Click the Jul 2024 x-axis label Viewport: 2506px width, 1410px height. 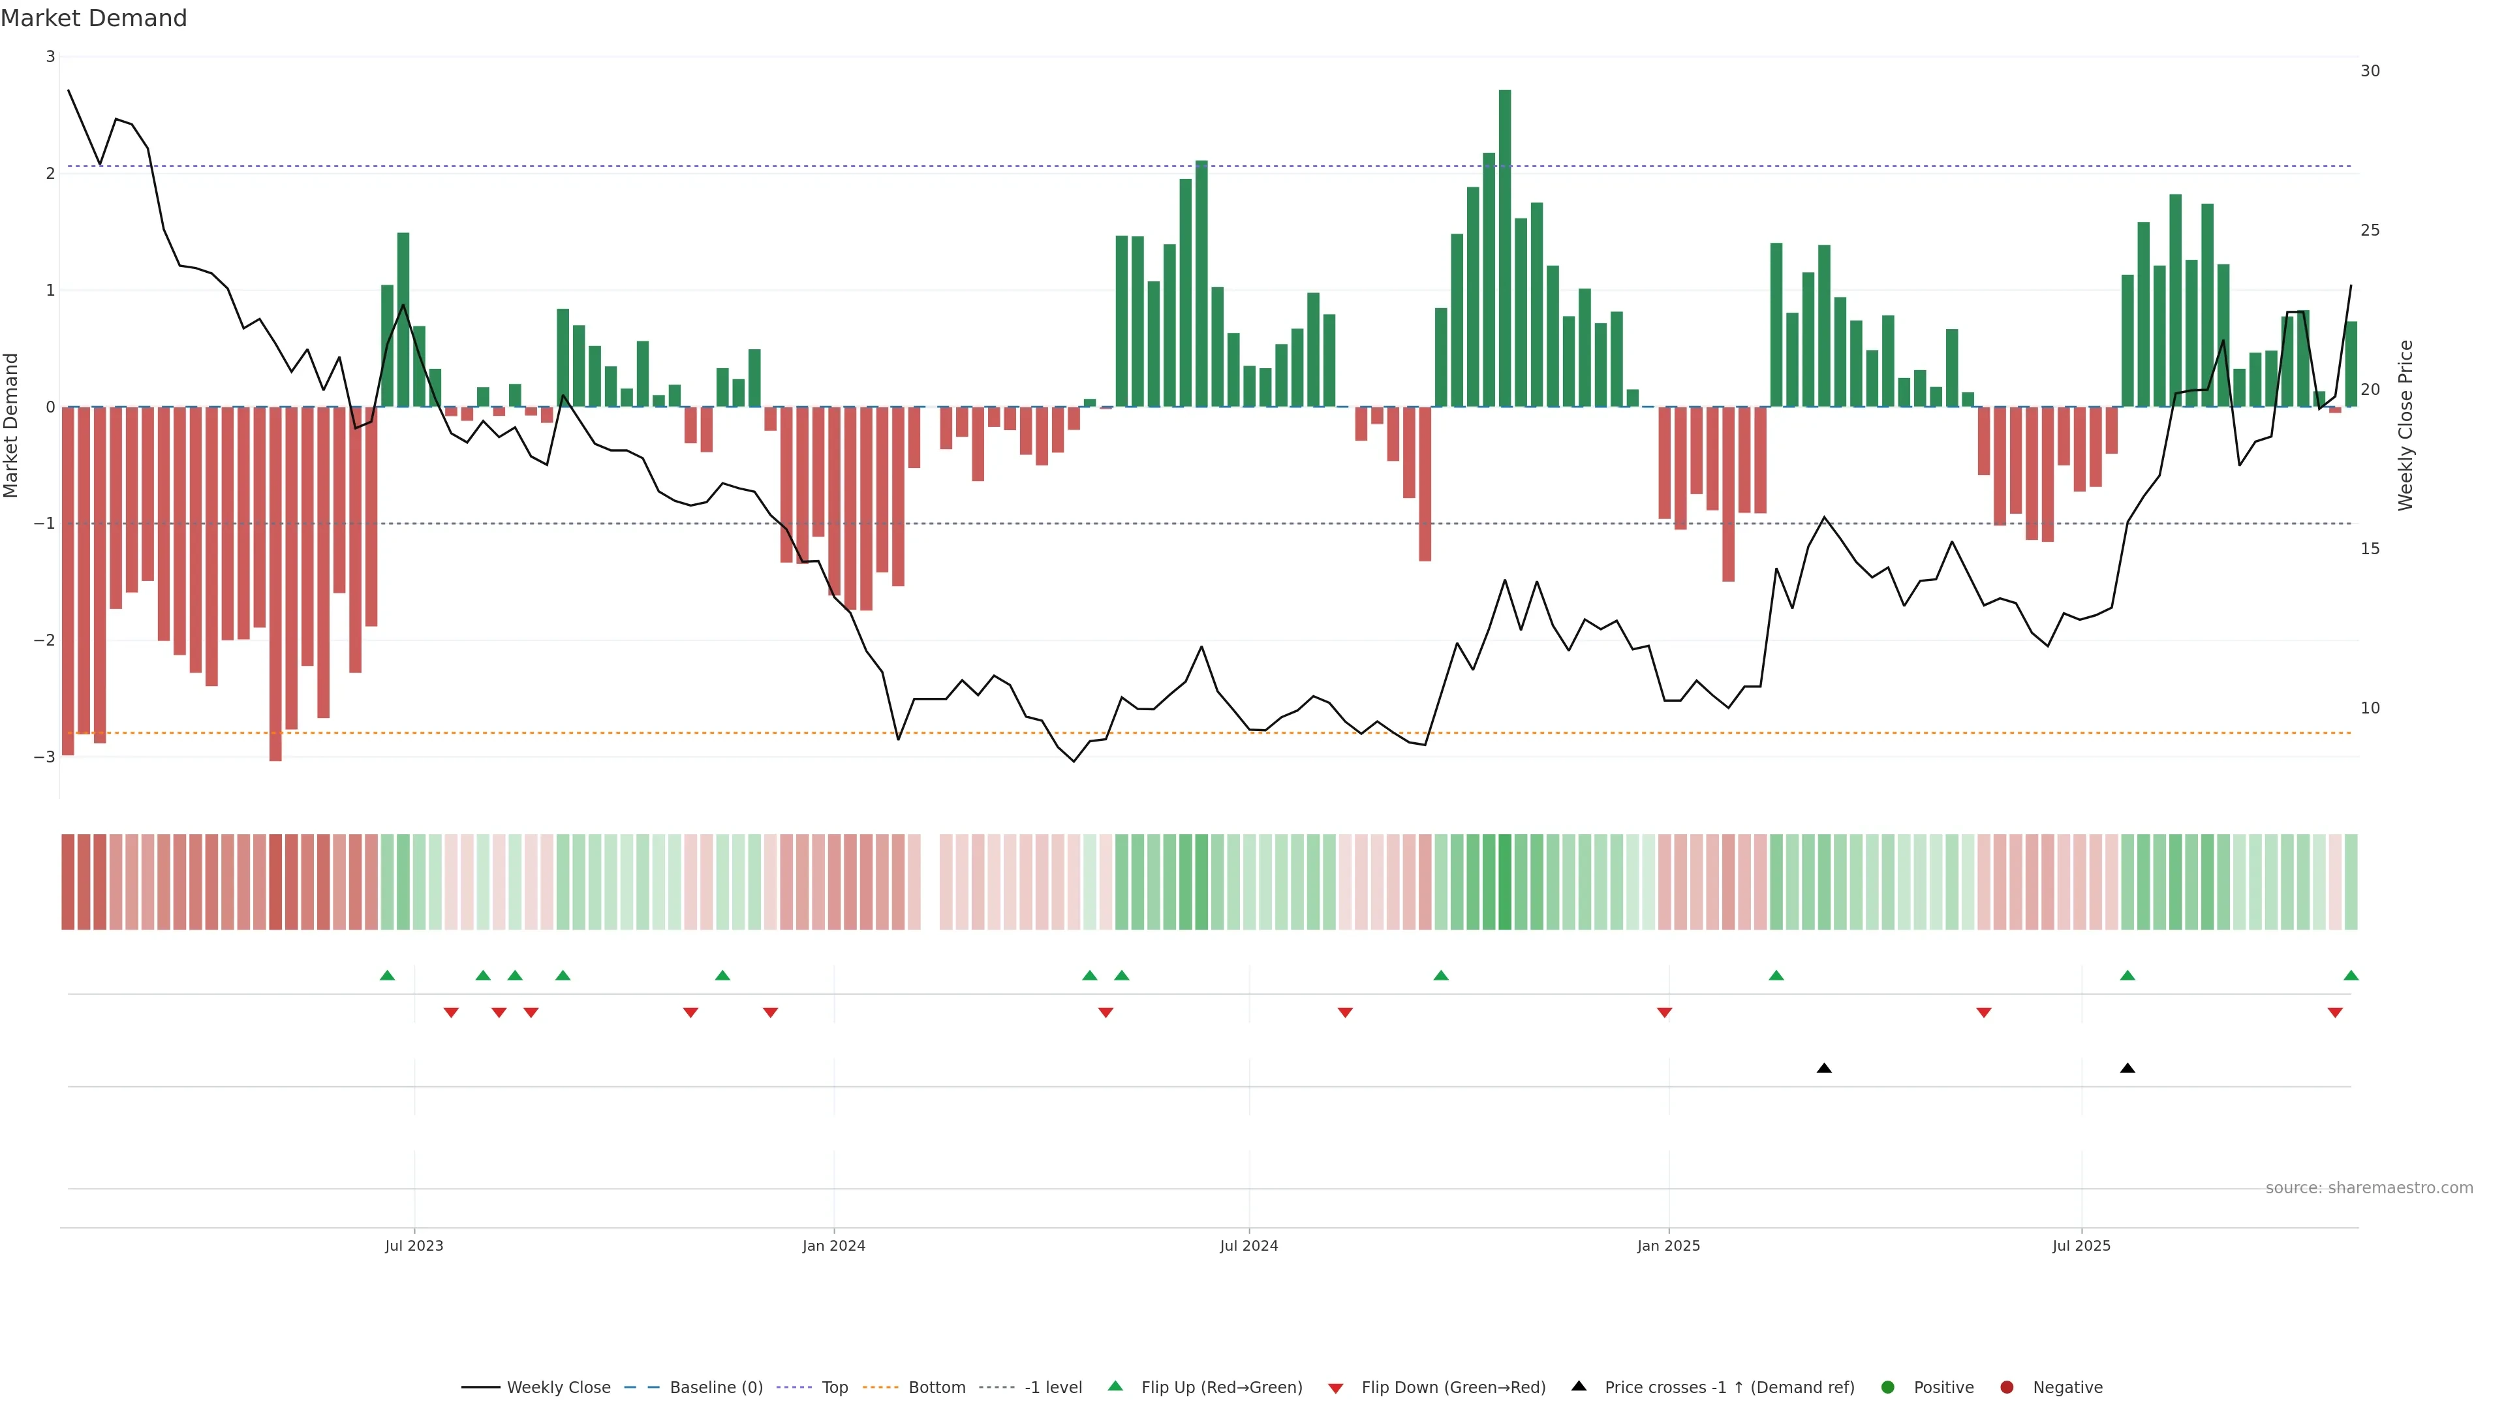click(1249, 1245)
